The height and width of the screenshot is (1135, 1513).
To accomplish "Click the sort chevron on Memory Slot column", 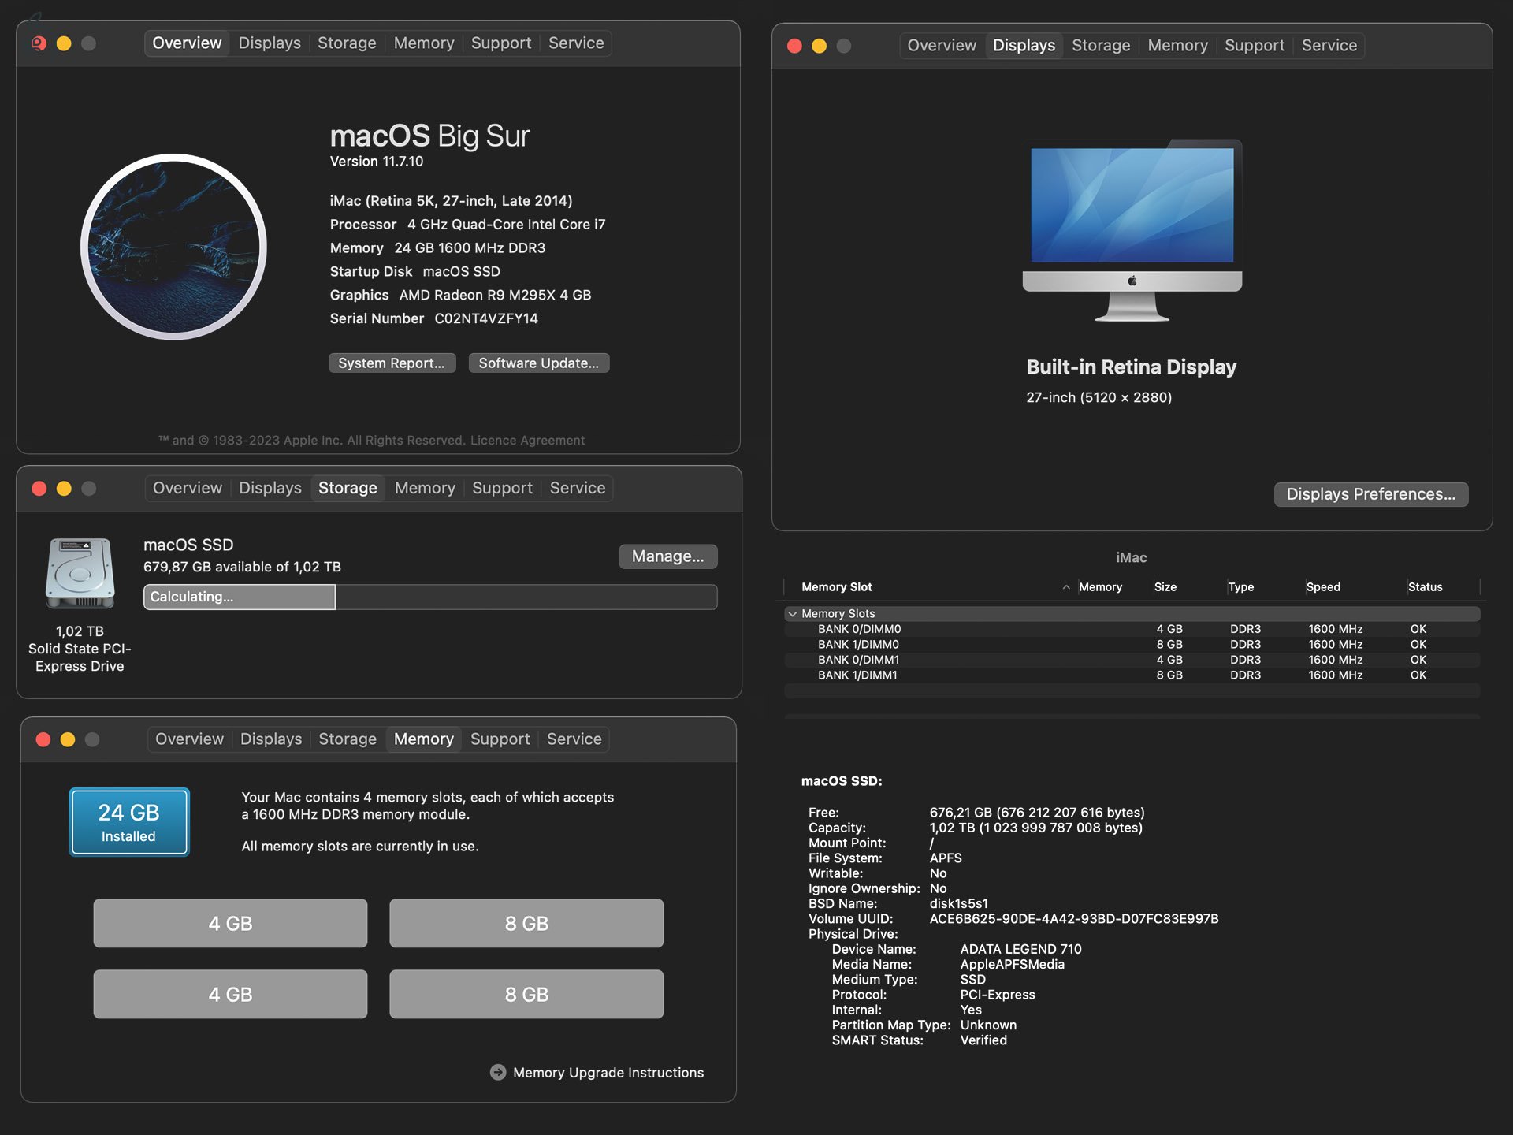I will tap(1067, 587).
